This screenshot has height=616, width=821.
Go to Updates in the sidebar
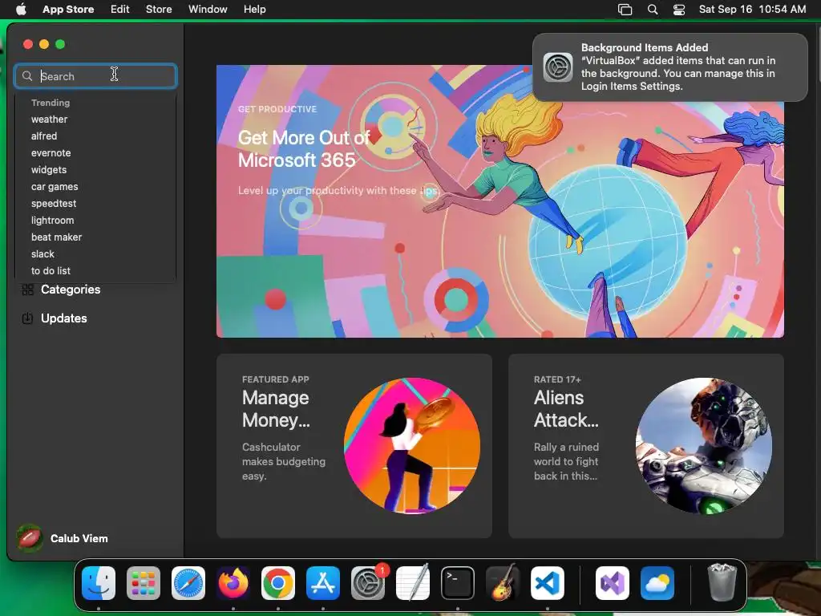coord(64,318)
